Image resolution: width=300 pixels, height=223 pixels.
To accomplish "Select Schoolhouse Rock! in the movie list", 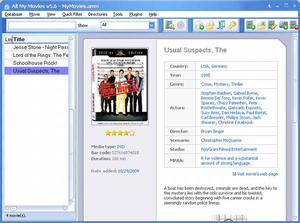I will coord(36,63).
